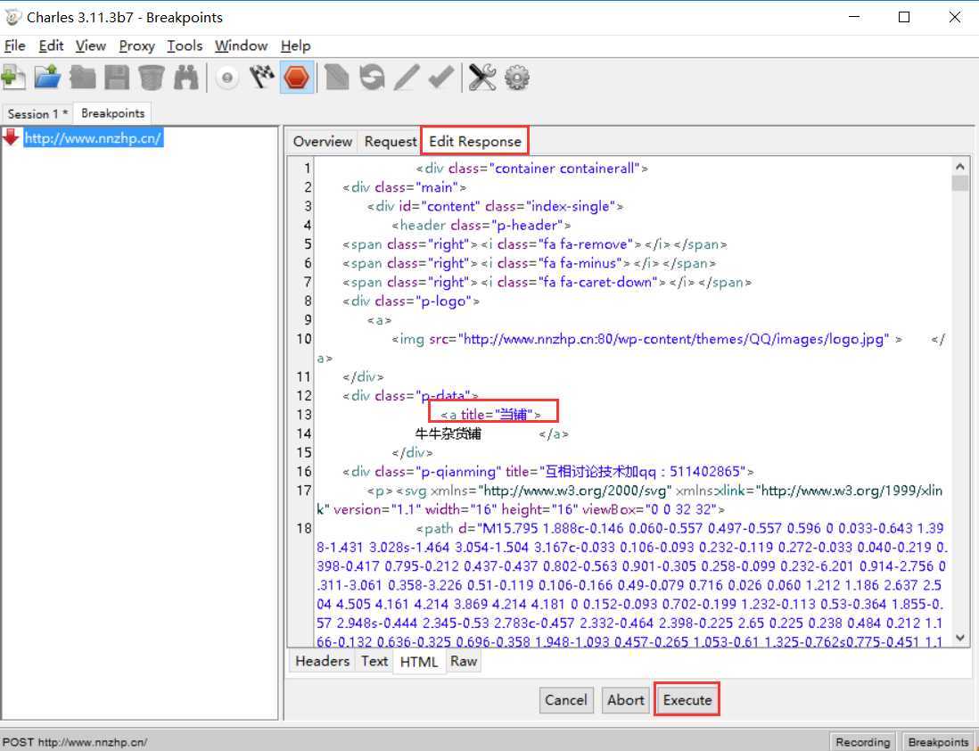979x751 pixels.
Task: Click the fa-remove span line 5
Action: [x=534, y=244]
